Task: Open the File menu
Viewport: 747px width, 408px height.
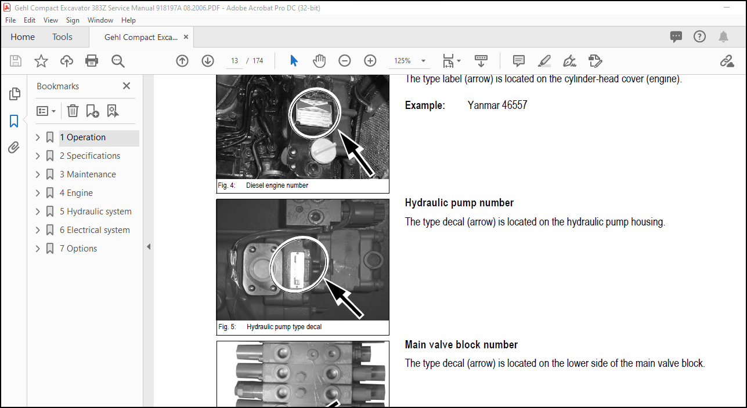Action: 10,20
